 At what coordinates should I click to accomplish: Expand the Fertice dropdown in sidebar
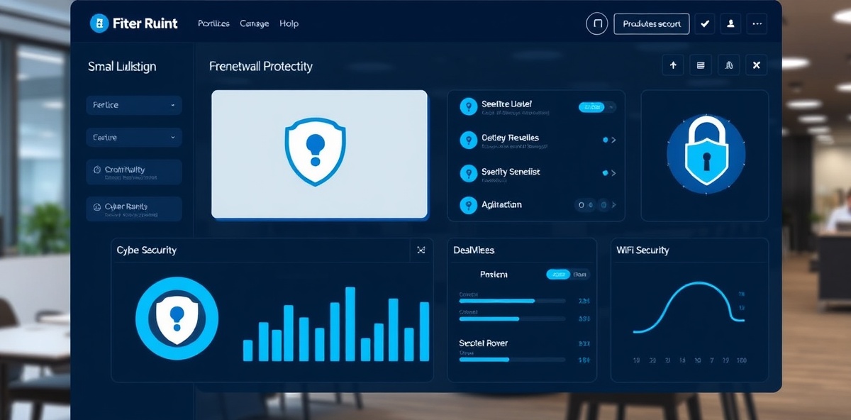134,105
